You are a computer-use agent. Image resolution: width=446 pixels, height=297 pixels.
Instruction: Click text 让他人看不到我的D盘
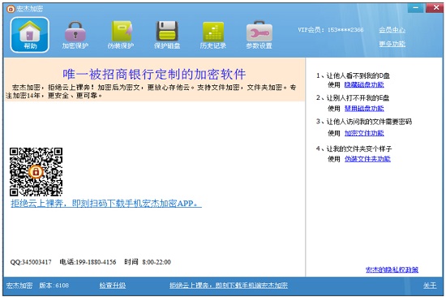[358, 75]
